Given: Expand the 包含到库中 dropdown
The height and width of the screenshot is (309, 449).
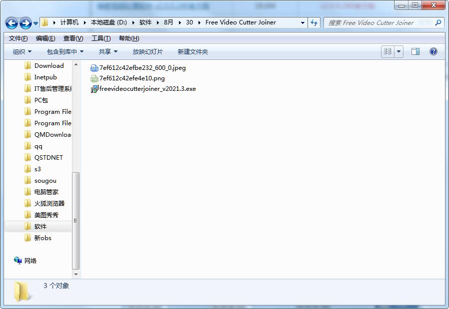Looking at the screenshot, I should (65, 52).
